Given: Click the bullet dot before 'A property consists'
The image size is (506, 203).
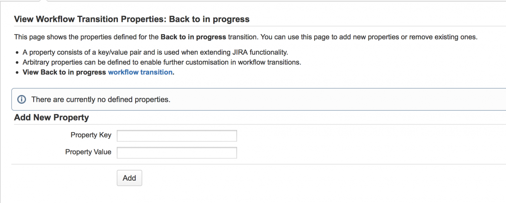Looking at the screenshot, I should click(17, 53).
